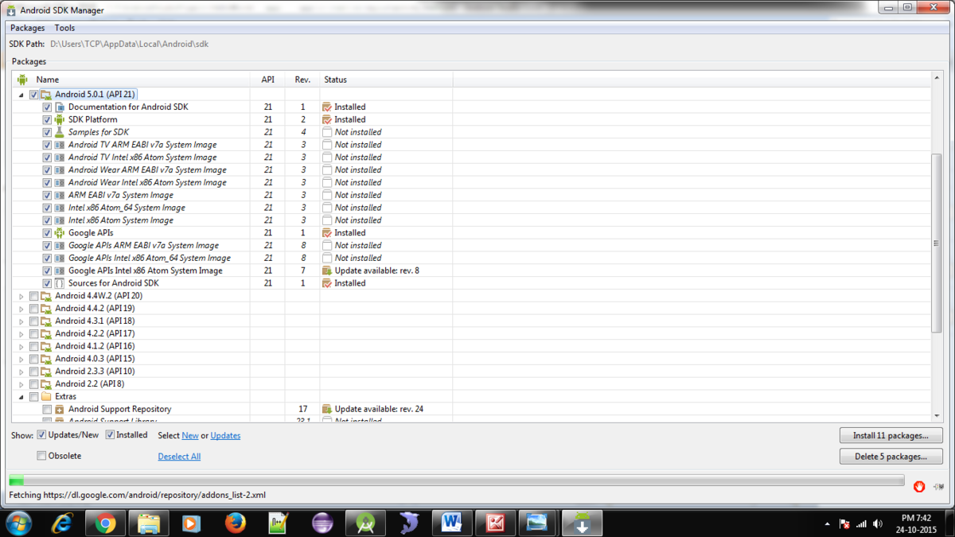The width and height of the screenshot is (955, 537).
Task: Click Delete 5 packages button
Action: pyautogui.click(x=891, y=457)
